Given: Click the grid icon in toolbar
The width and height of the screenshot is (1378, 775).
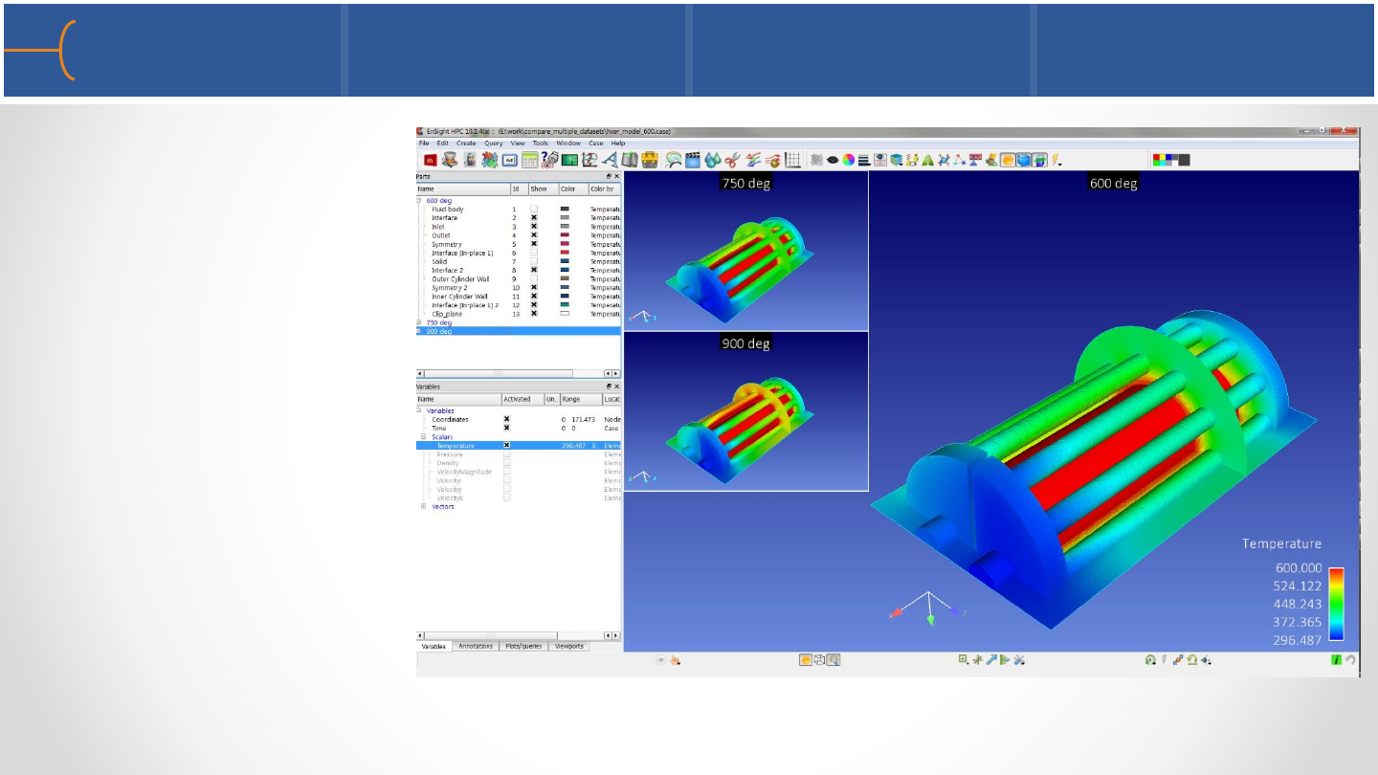Looking at the screenshot, I should pos(792,160).
